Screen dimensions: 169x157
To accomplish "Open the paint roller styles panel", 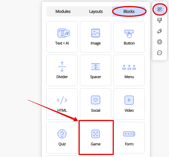I will [x=160, y=20].
